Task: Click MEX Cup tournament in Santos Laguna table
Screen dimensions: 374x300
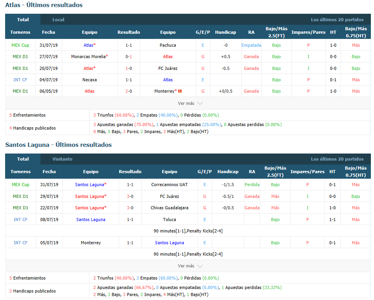Action: click(20, 185)
